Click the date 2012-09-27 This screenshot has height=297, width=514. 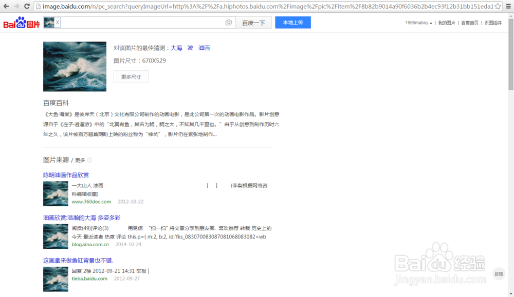(127, 279)
